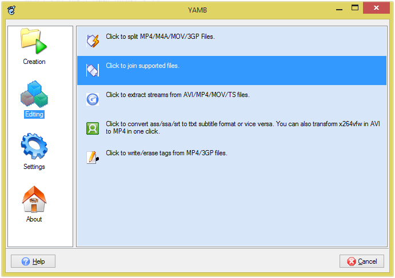This screenshot has width=395, height=278.
Task: Select 'Click to split MP4/M4A/MOV/3GP Files.'
Action: pyautogui.click(x=160, y=37)
